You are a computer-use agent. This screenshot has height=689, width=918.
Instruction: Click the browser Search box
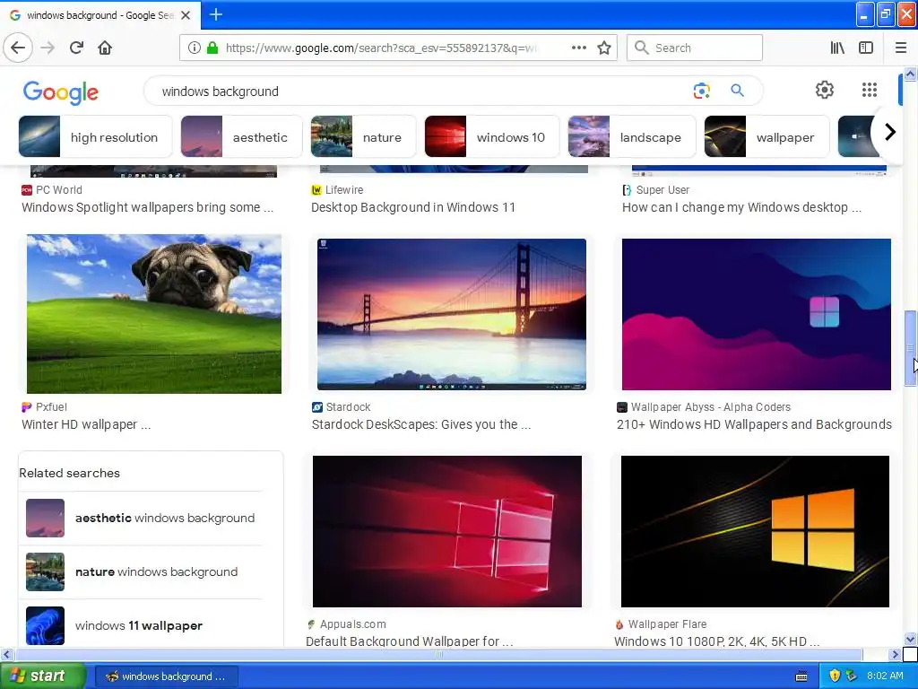pyautogui.click(x=695, y=48)
